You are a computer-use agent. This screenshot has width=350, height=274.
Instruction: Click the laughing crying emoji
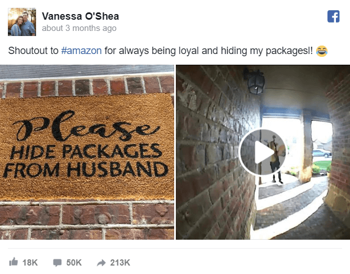pyautogui.click(x=322, y=51)
